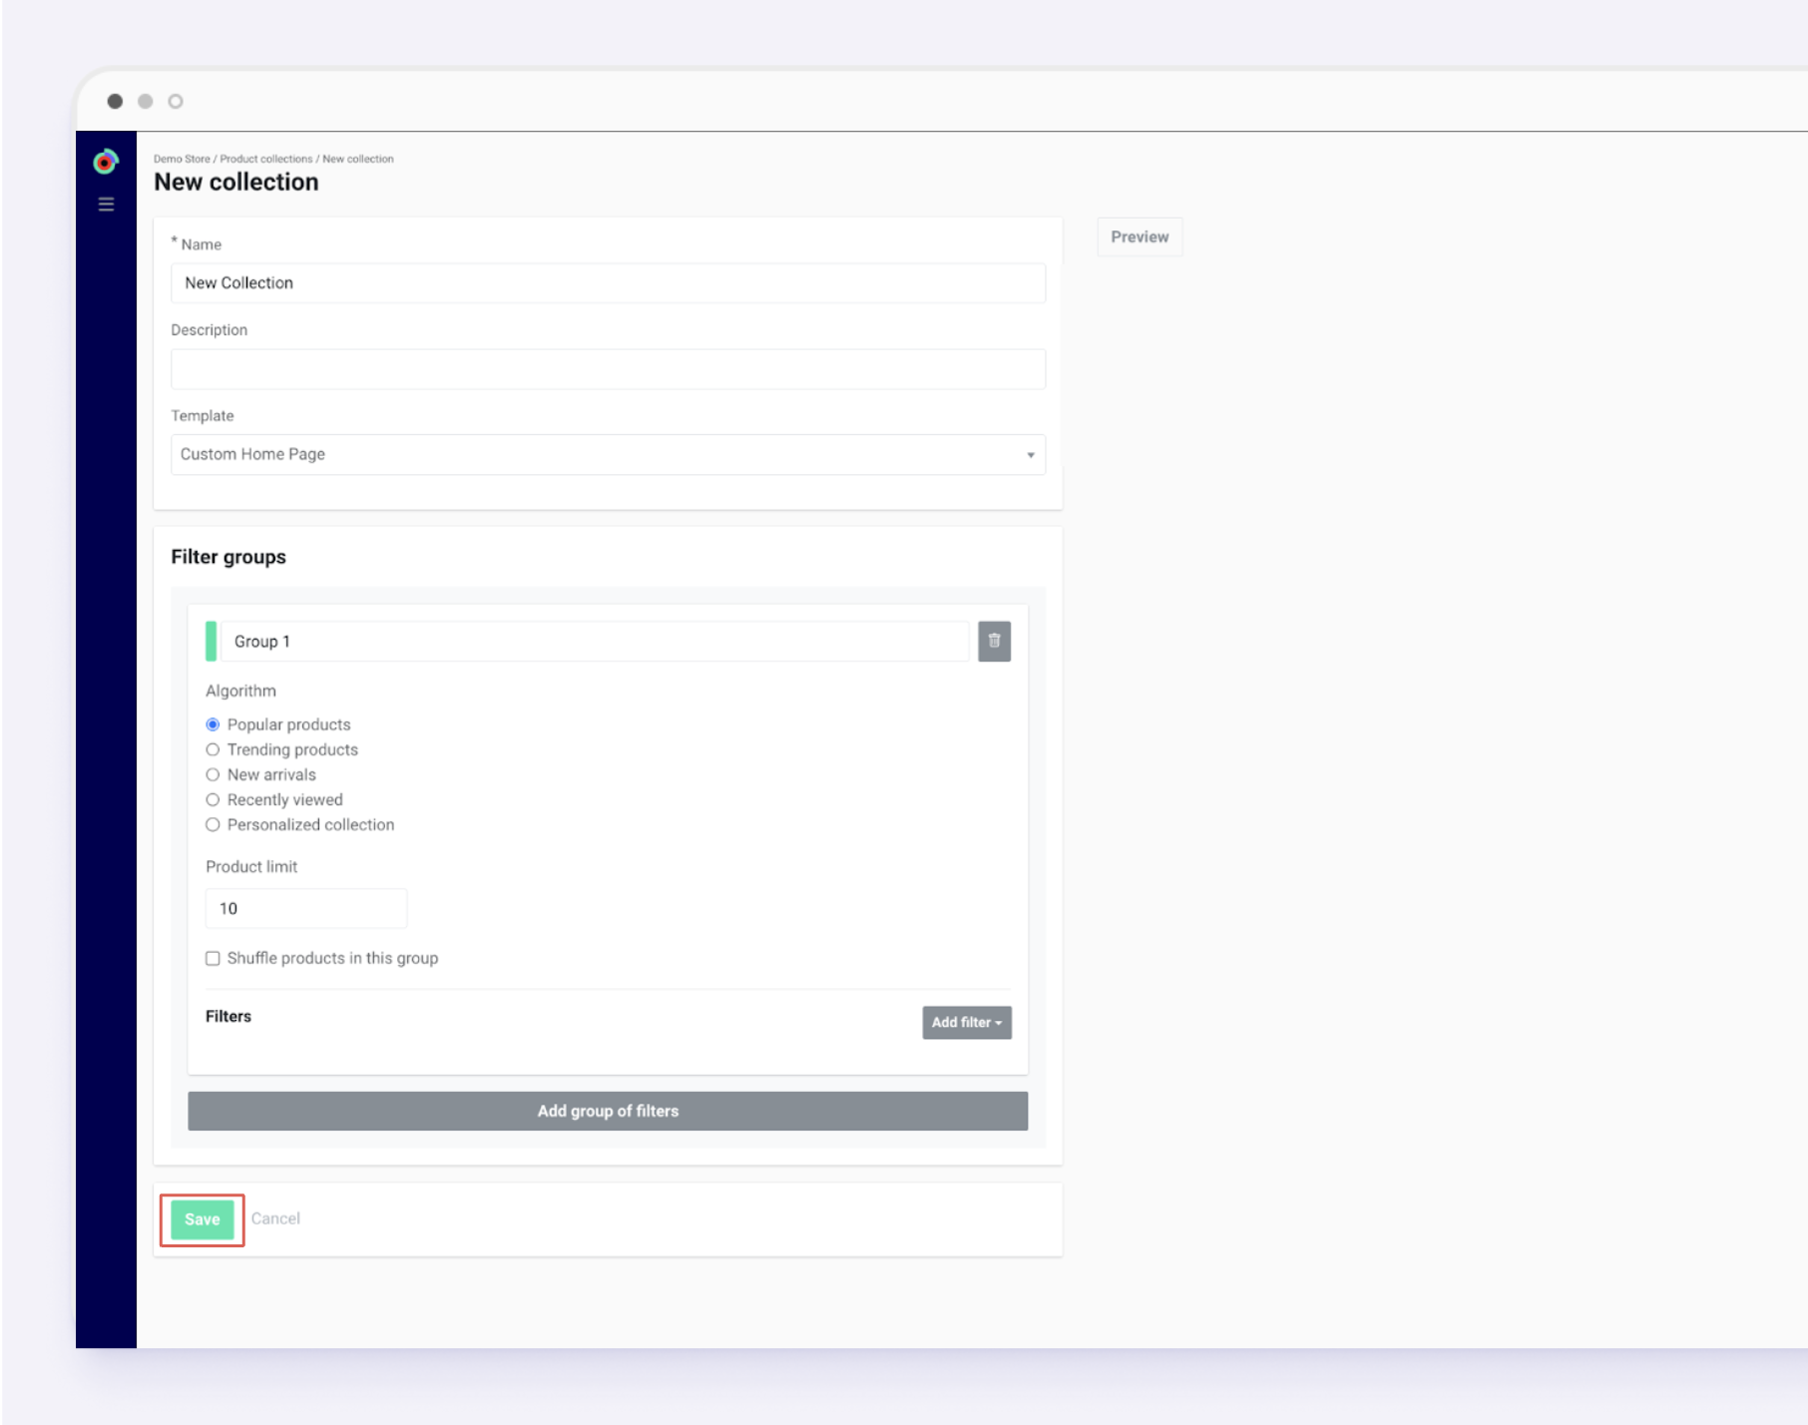This screenshot has width=1808, height=1425.
Task: Save the new collection
Action: pos(203,1219)
